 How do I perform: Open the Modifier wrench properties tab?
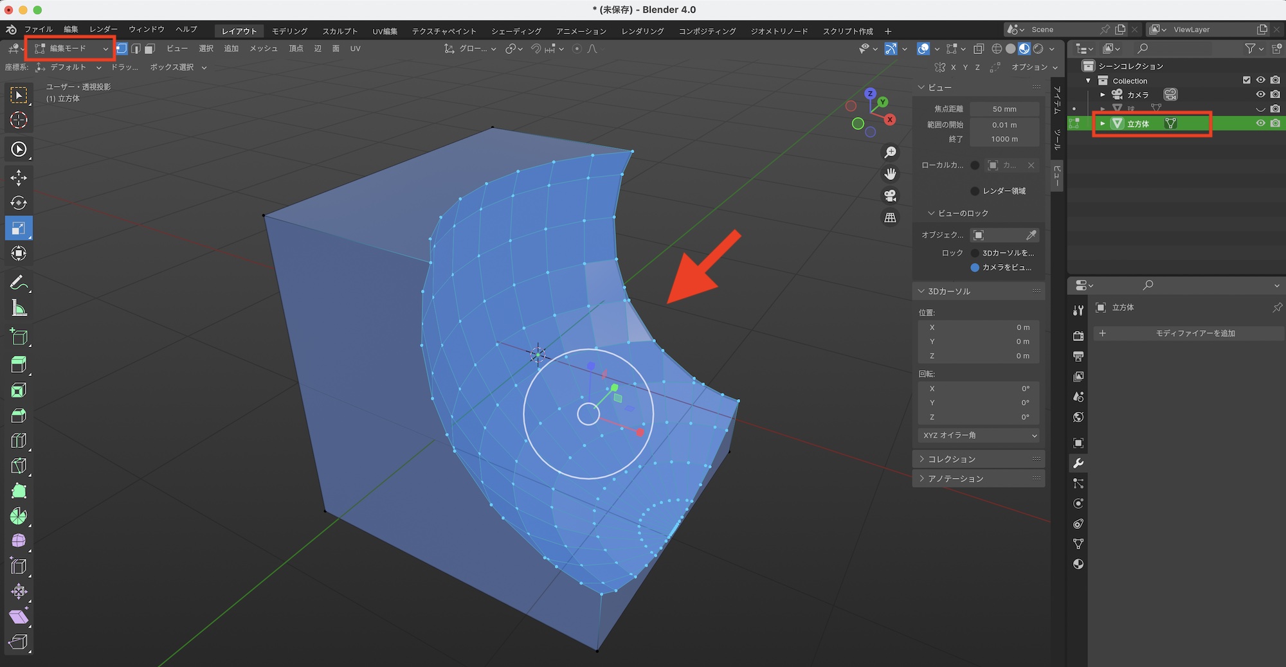[1078, 463]
